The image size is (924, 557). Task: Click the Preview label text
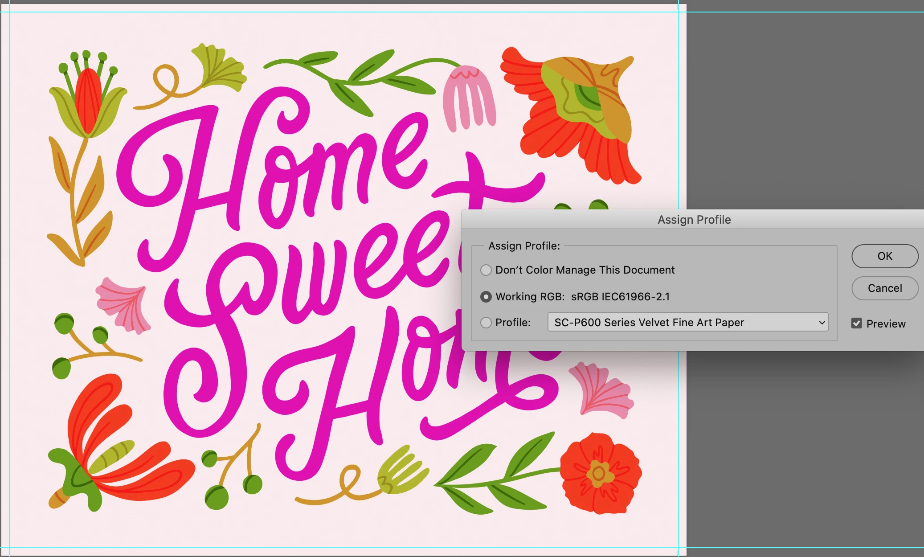pyautogui.click(x=886, y=324)
